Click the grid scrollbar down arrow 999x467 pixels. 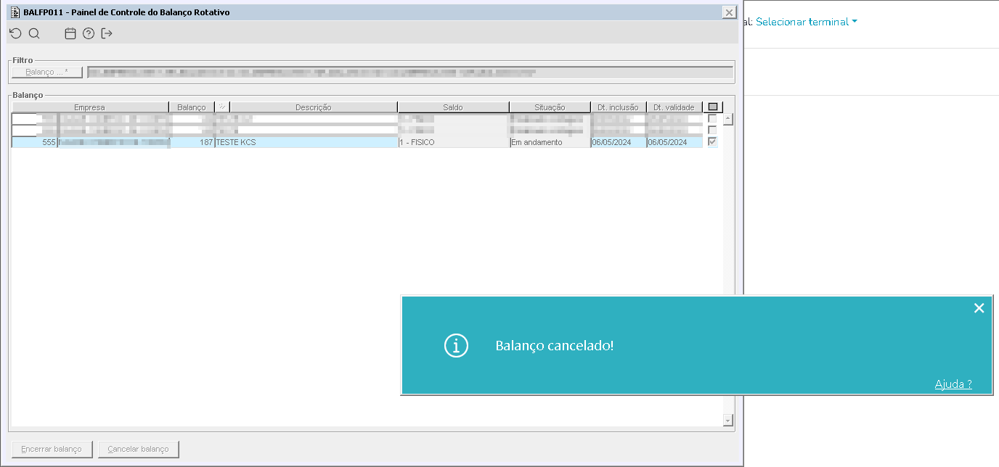[x=728, y=421]
